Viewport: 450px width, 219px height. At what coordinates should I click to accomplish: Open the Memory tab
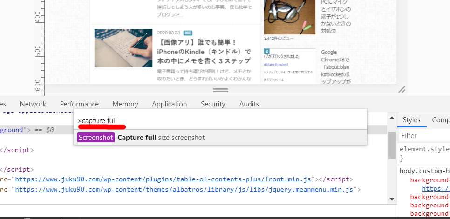tap(125, 104)
